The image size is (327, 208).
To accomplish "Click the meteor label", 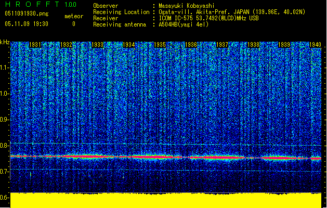I will pos(74,16).
